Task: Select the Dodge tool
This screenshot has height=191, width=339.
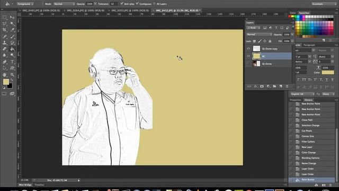Action: point(12,55)
